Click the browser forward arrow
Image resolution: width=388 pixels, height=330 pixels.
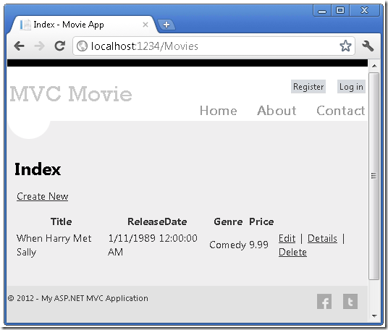[39, 46]
